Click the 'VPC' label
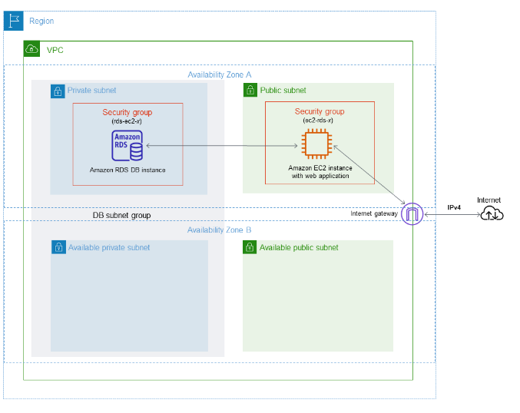Viewport: 520px width, 413px height. click(x=55, y=50)
